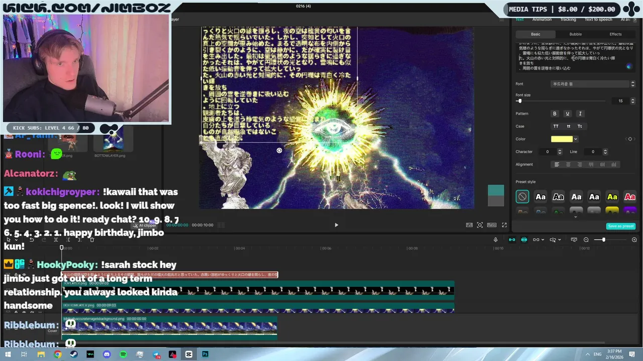Screen dimensions: 643x361
Task: Select the Effects sub-tab
Action: [615, 34]
